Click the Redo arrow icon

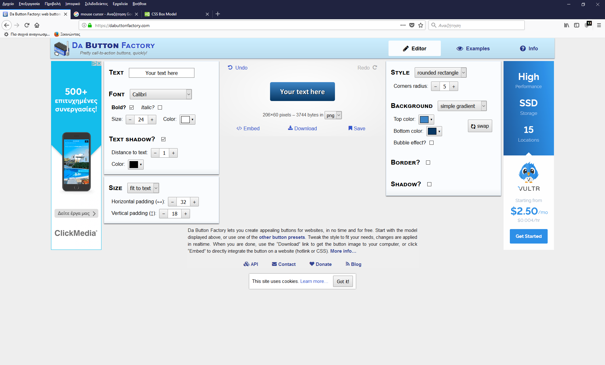(375, 67)
